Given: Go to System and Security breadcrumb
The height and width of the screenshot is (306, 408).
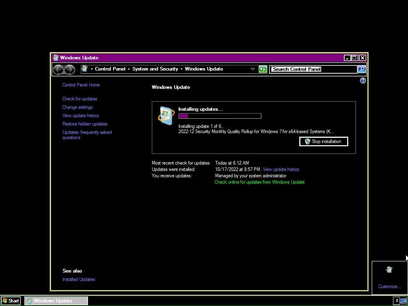Looking at the screenshot, I should [x=155, y=69].
